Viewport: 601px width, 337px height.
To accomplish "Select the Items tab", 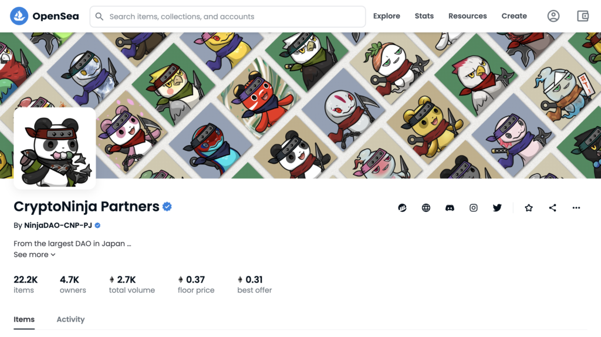I will 23,319.
